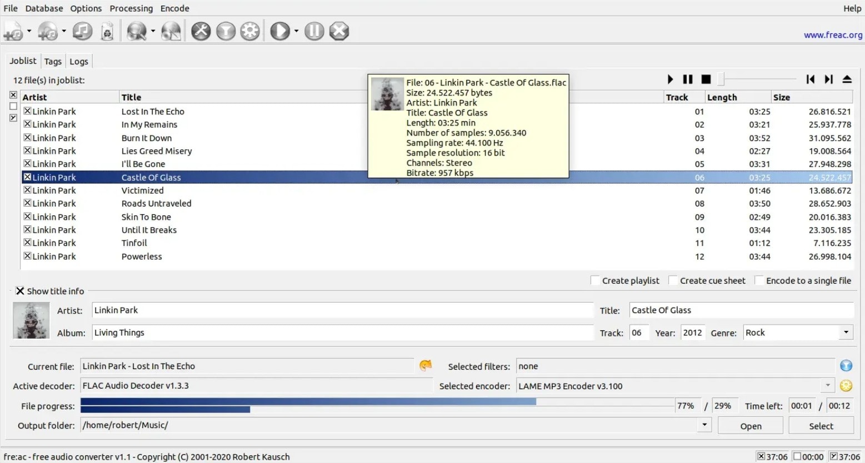
Task: Click the album cover thumbnail in title info
Action: (31, 320)
